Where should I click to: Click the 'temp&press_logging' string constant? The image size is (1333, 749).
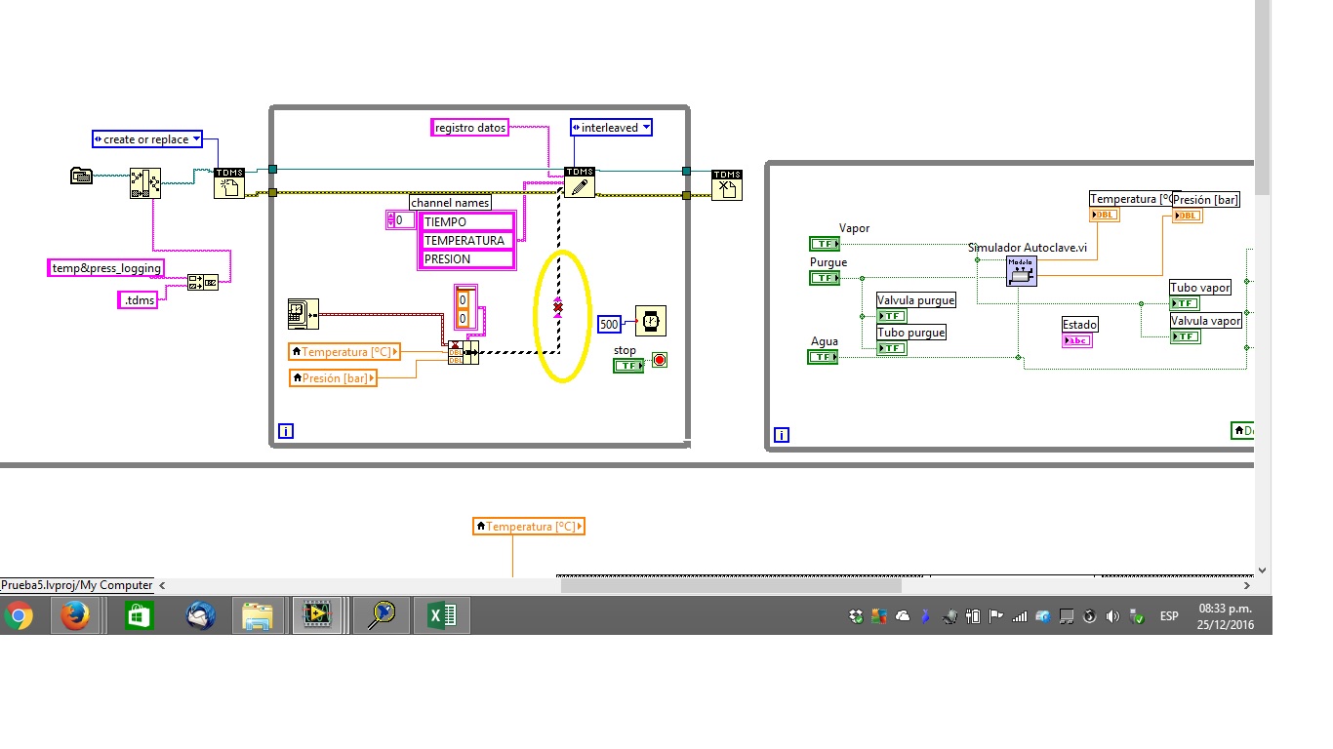point(106,268)
